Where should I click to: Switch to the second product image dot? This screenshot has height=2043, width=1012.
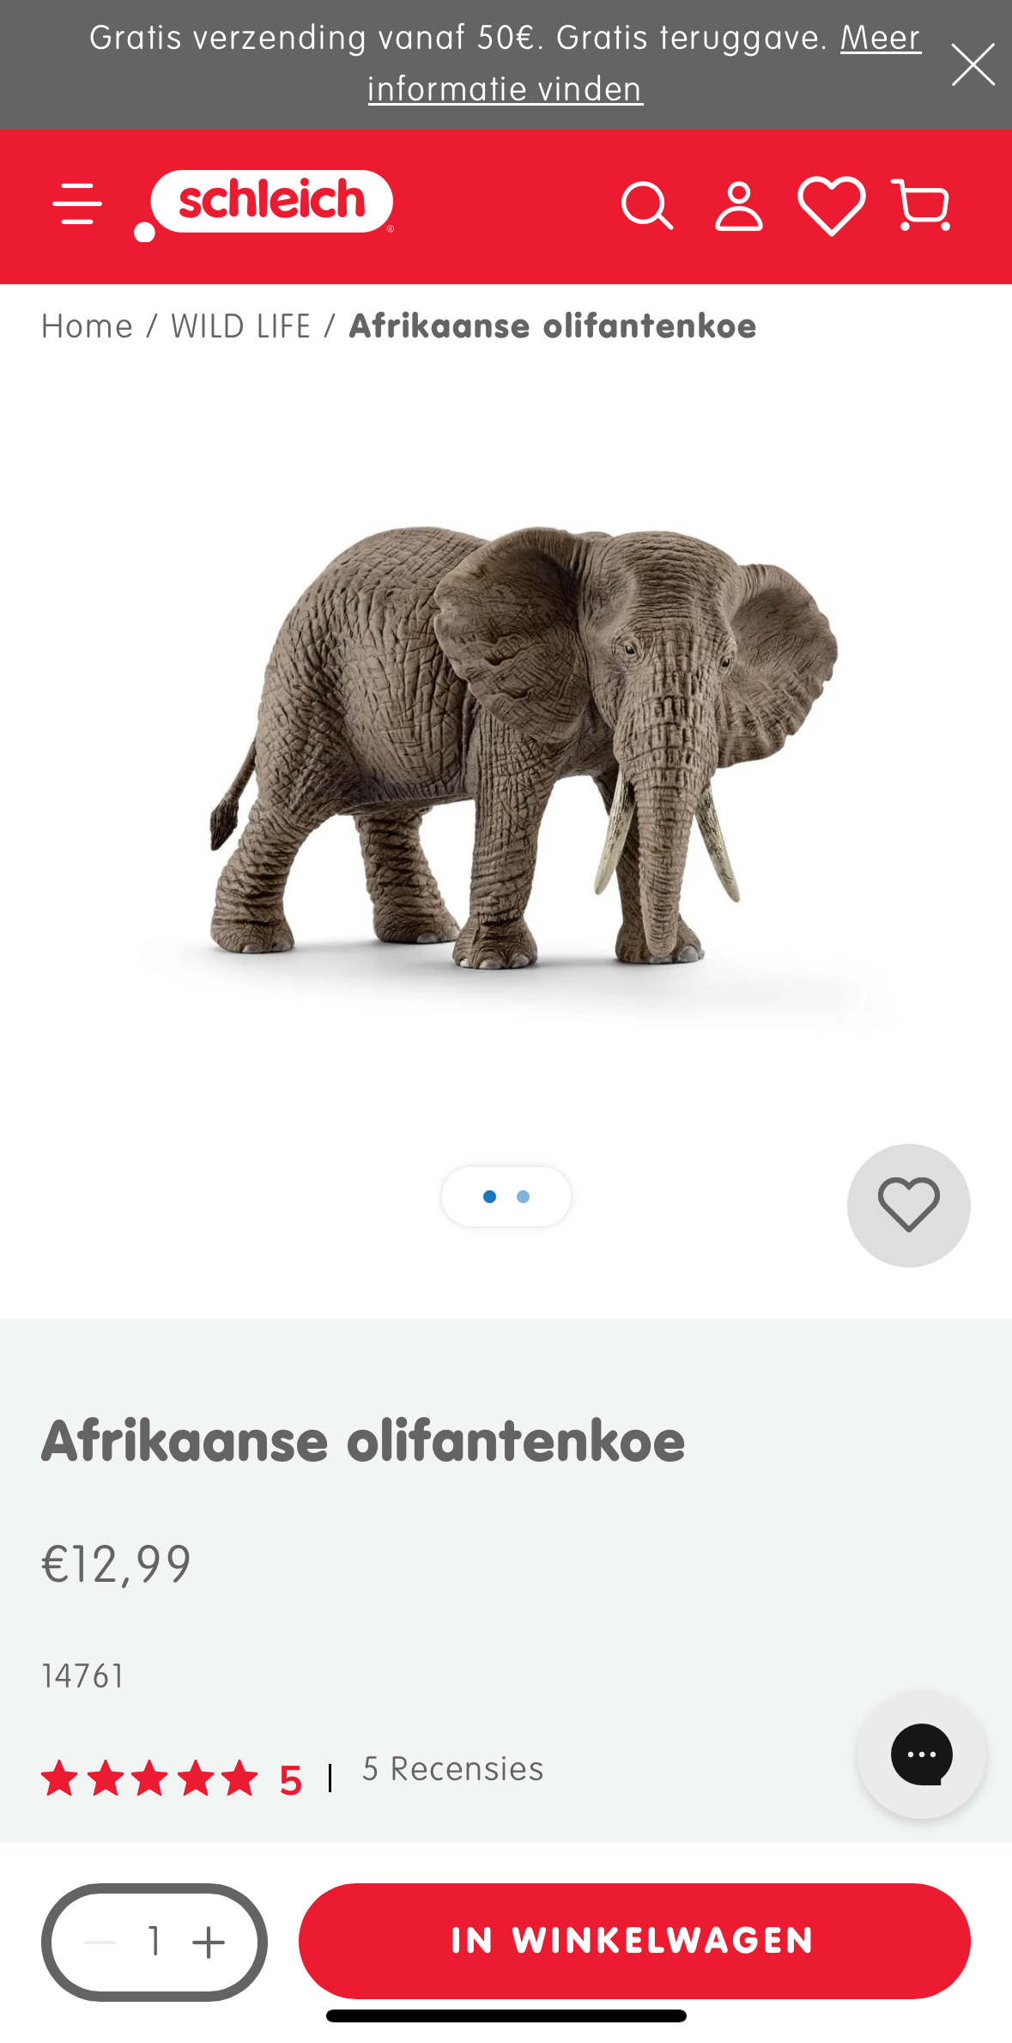coord(524,1196)
